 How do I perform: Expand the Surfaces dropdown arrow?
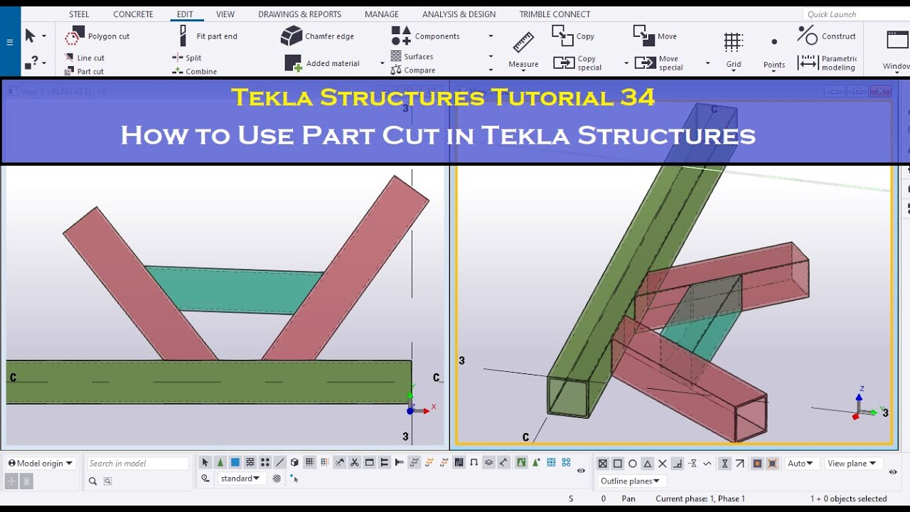[x=491, y=56]
